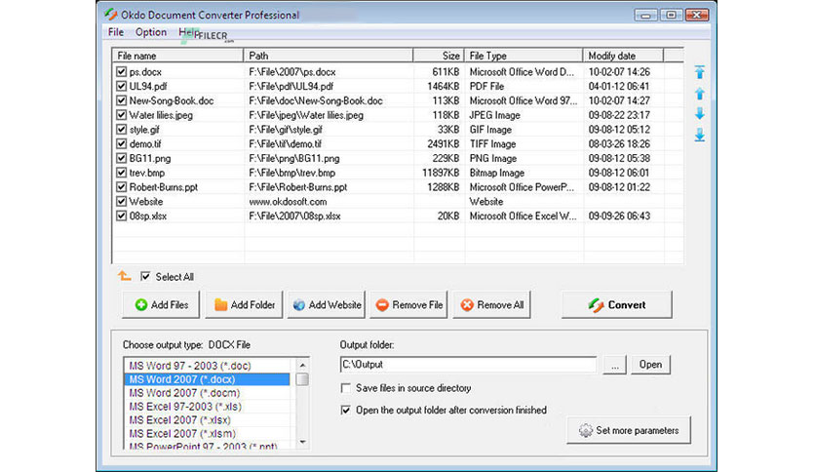815x472 pixels.
Task: Click Set more parameters button
Action: 629,430
